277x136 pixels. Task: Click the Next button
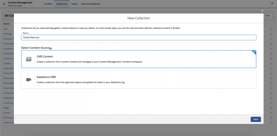coord(256,119)
